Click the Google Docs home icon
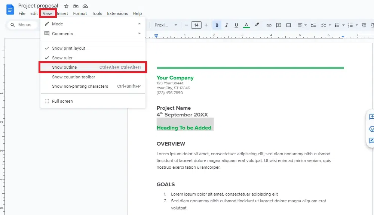374x215 pixels. point(10,10)
